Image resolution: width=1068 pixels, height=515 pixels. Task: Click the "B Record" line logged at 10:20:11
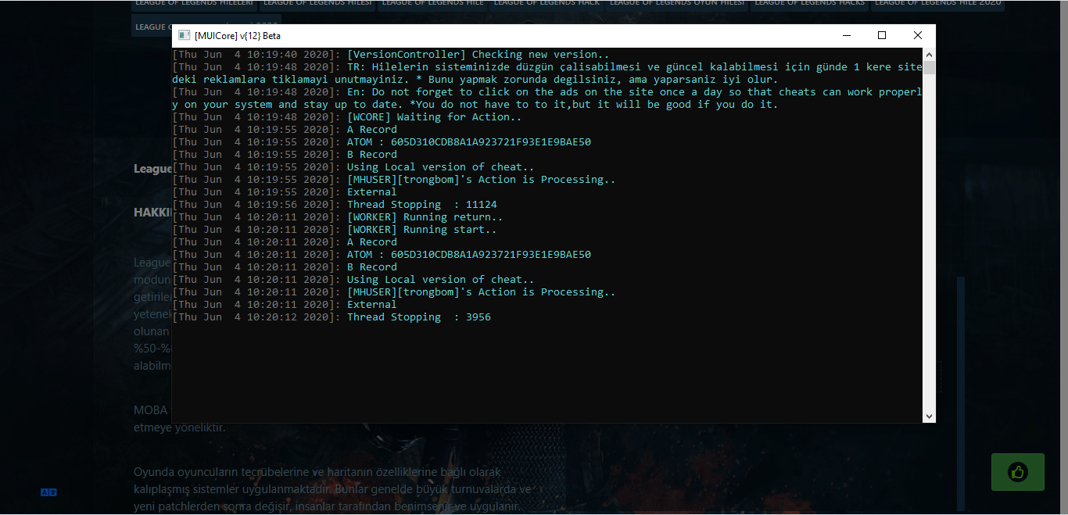click(285, 267)
